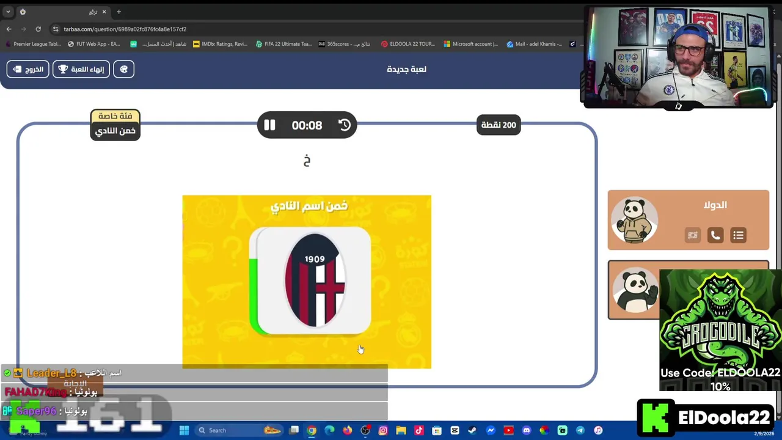Open the Mail - adel Khamis bookmark
Screen dimensions: 782x440
[x=535, y=44]
